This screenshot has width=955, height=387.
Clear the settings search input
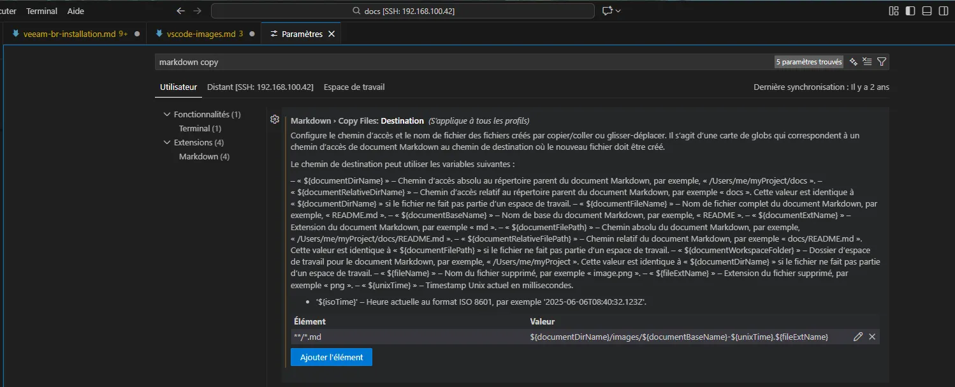tap(867, 62)
